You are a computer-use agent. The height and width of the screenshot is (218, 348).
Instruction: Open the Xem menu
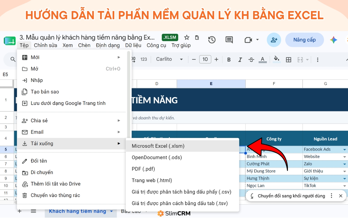pyautogui.click(x=68, y=45)
